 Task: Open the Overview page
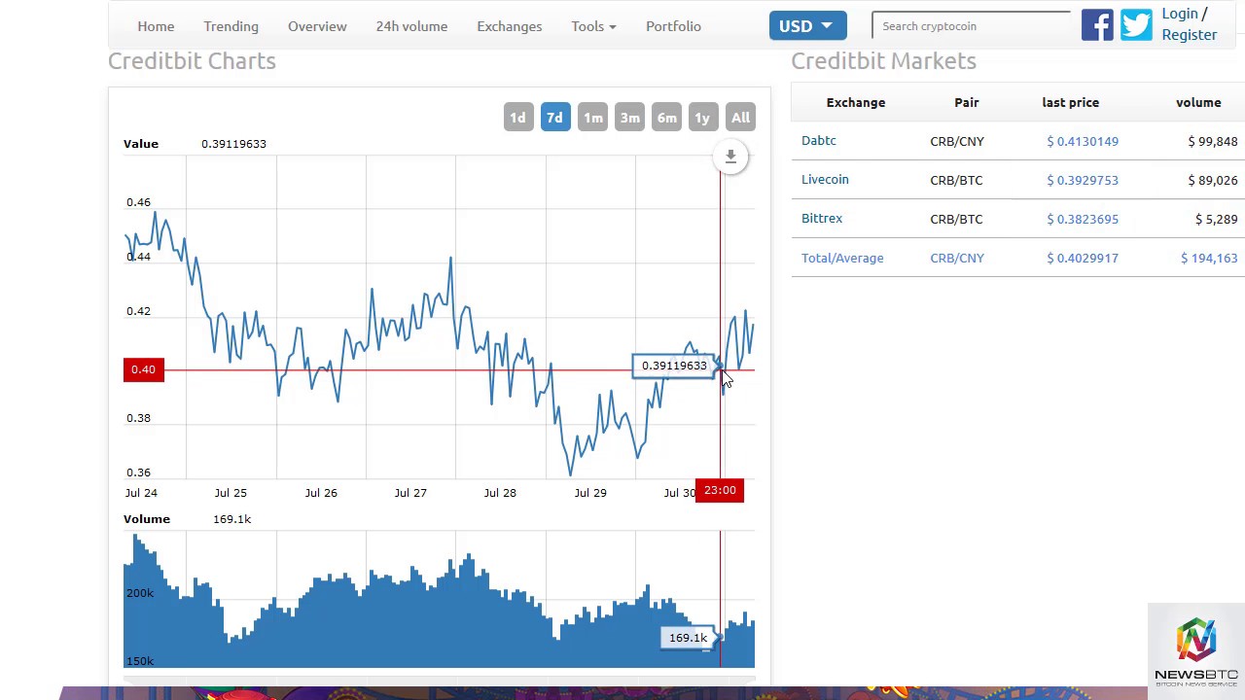317,26
